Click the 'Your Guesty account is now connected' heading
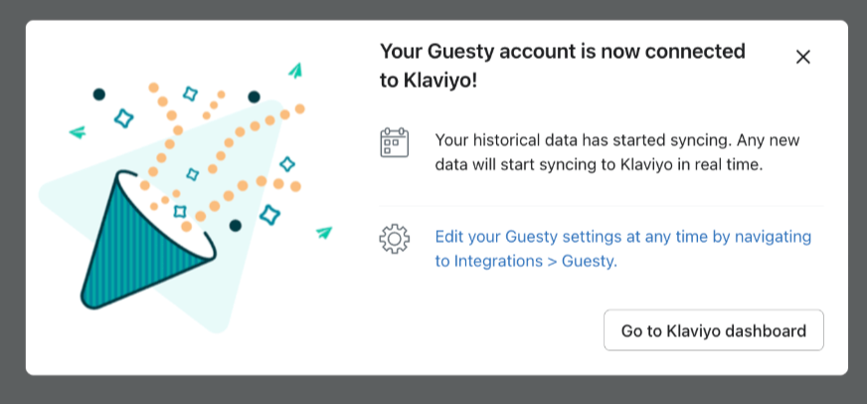867x404 pixels. (563, 51)
